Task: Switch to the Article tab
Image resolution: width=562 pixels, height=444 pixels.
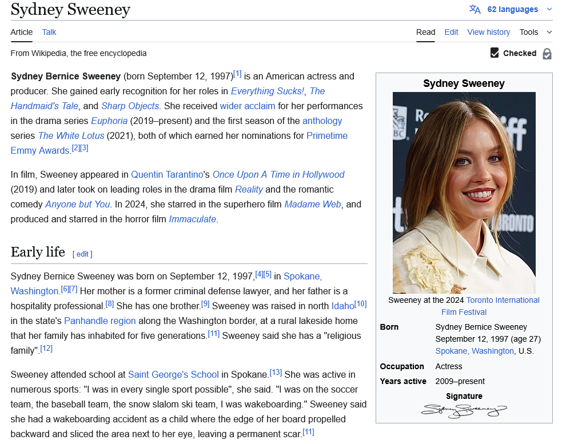Action: (22, 32)
